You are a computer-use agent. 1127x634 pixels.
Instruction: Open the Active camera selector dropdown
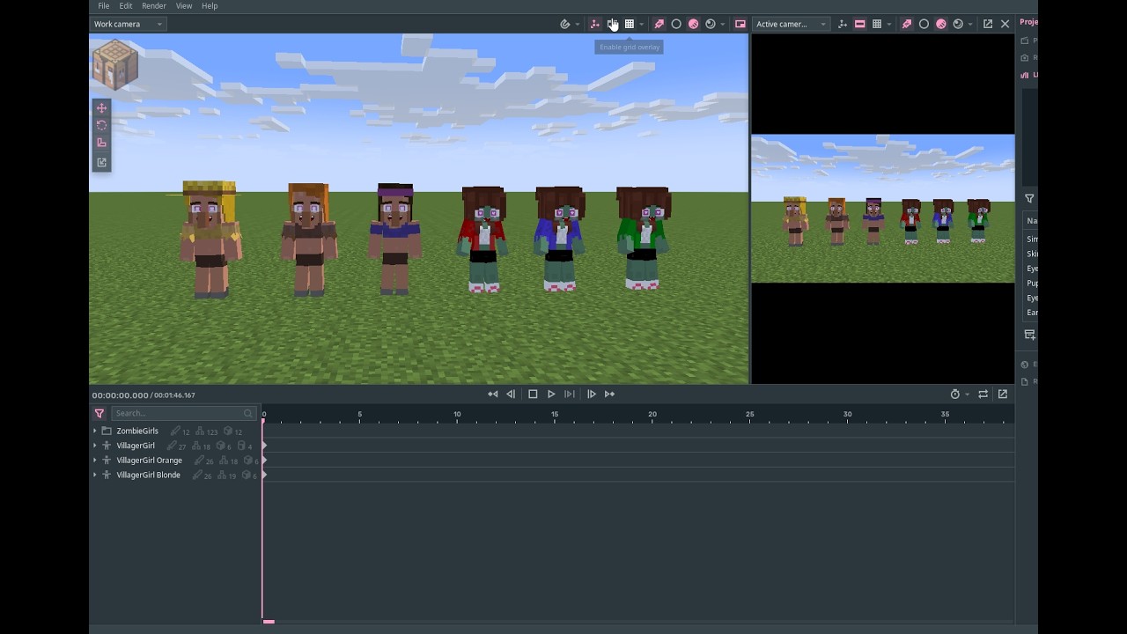point(791,24)
